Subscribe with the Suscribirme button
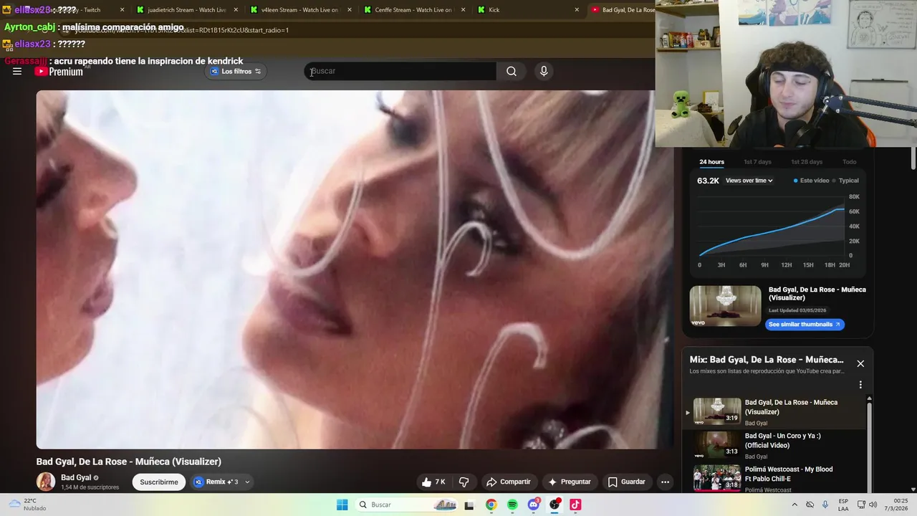Viewport: 917px width, 516px height. (x=159, y=482)
